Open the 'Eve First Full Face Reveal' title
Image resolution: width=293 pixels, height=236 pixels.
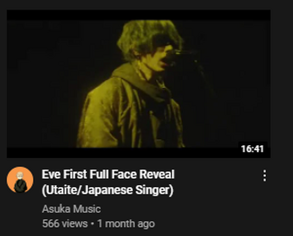(x=108, y=174)
